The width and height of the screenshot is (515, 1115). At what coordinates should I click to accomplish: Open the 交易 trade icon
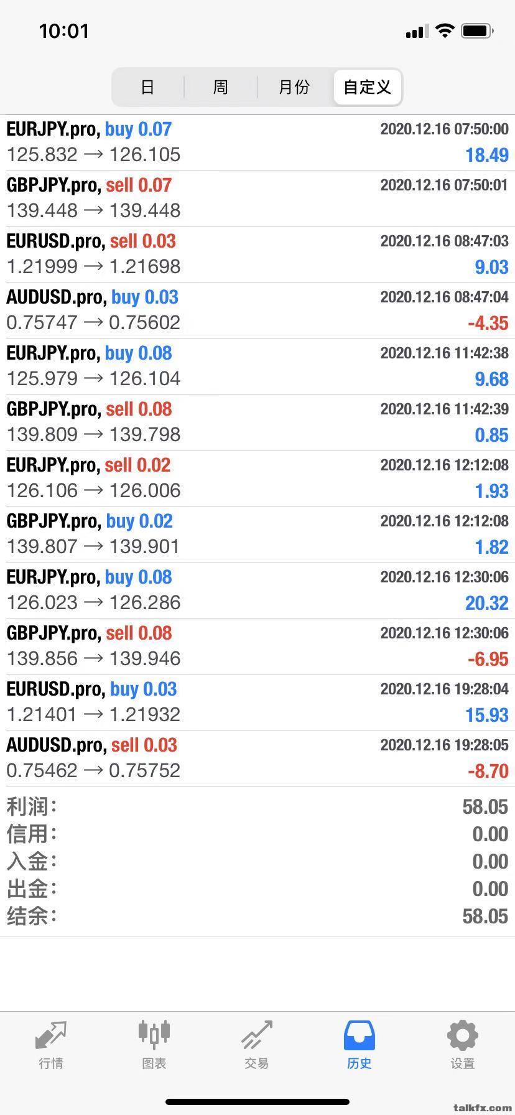pyautogui.click(x=257, y=1035)
